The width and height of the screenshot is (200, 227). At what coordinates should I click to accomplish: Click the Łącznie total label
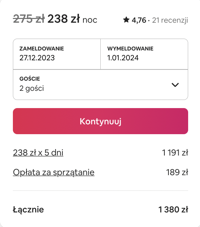tap(28, 210)
